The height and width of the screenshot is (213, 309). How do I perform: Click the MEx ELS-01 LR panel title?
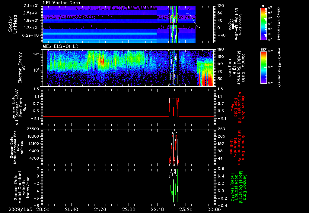tap(60, 47)
